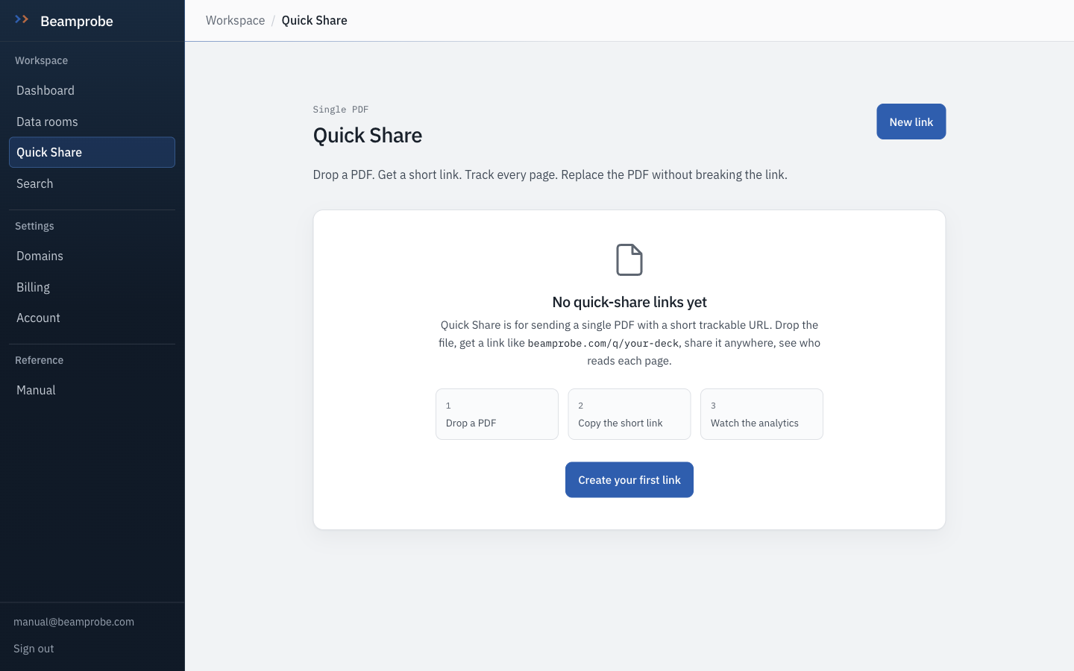Click the Beamprobe brand name
This screenshot has width=1074, height=671.
click(77, 21)
